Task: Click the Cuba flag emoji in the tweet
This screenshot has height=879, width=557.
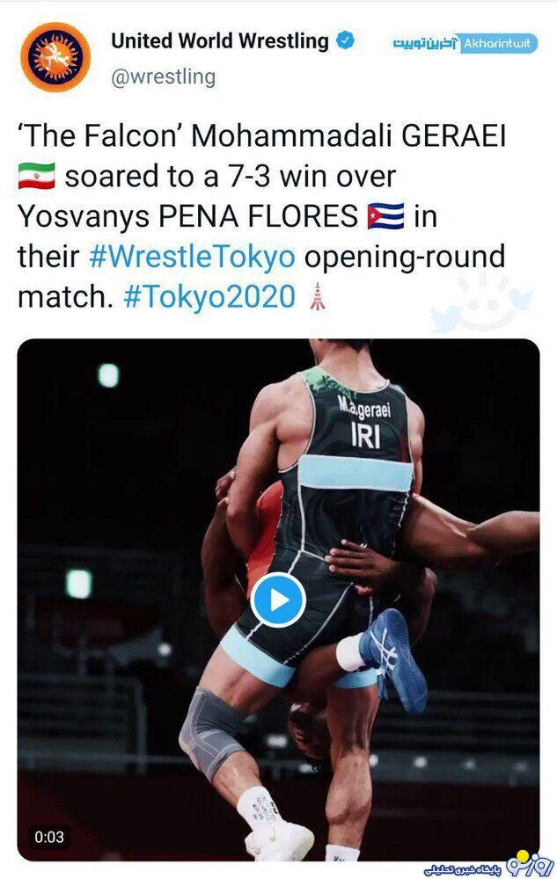Action: [x=386, y=216]
